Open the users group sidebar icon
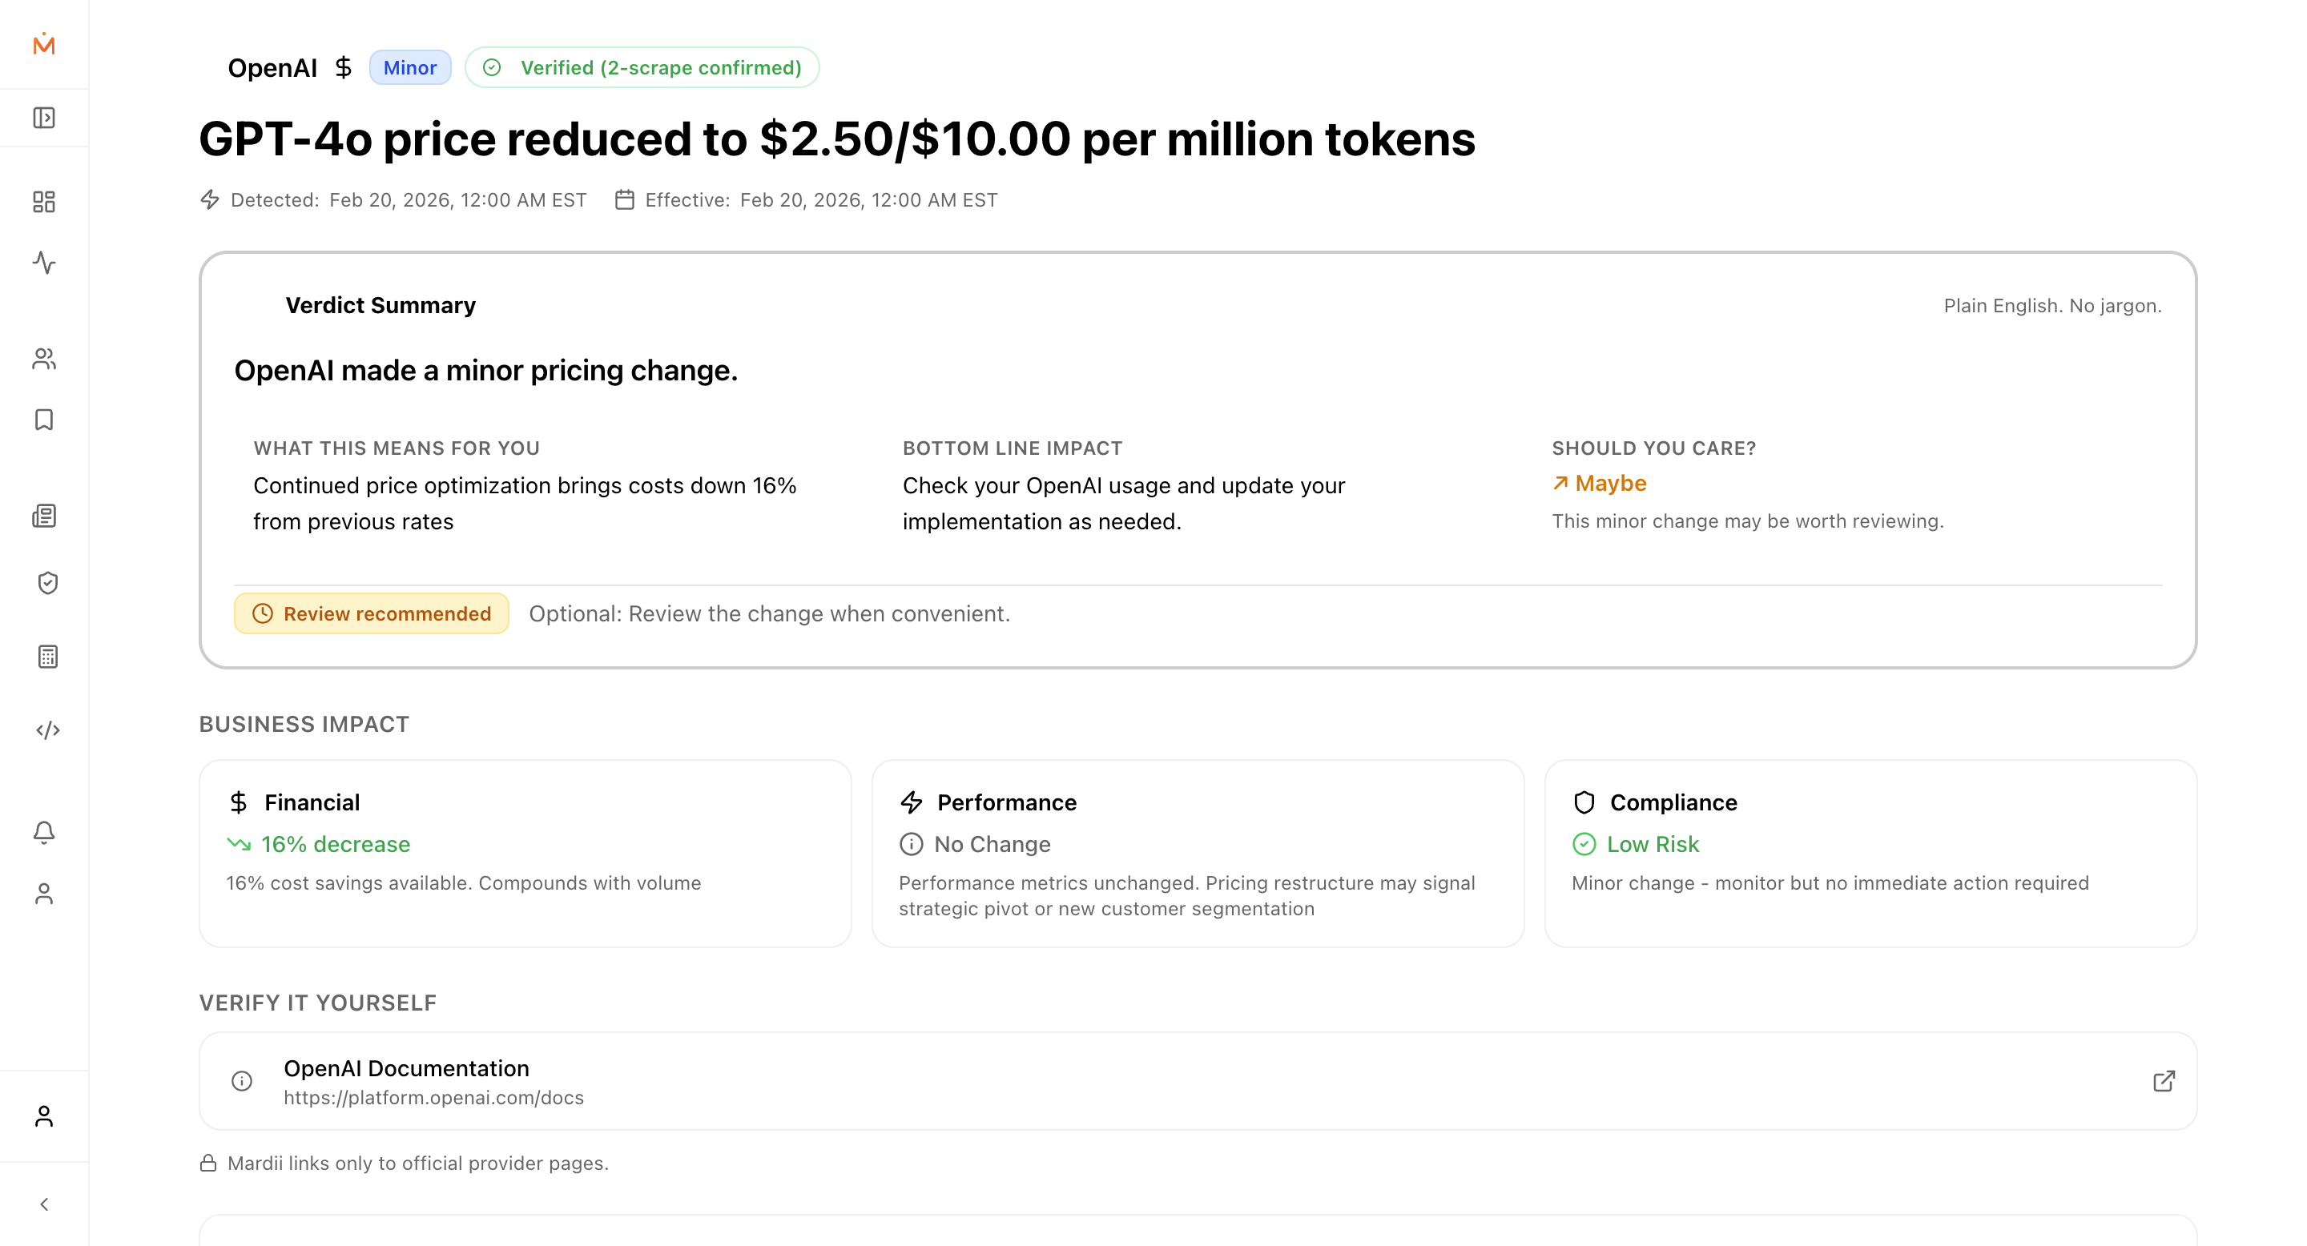The width and height of the screenshot is (2307, 1246). tap(44, 359)
